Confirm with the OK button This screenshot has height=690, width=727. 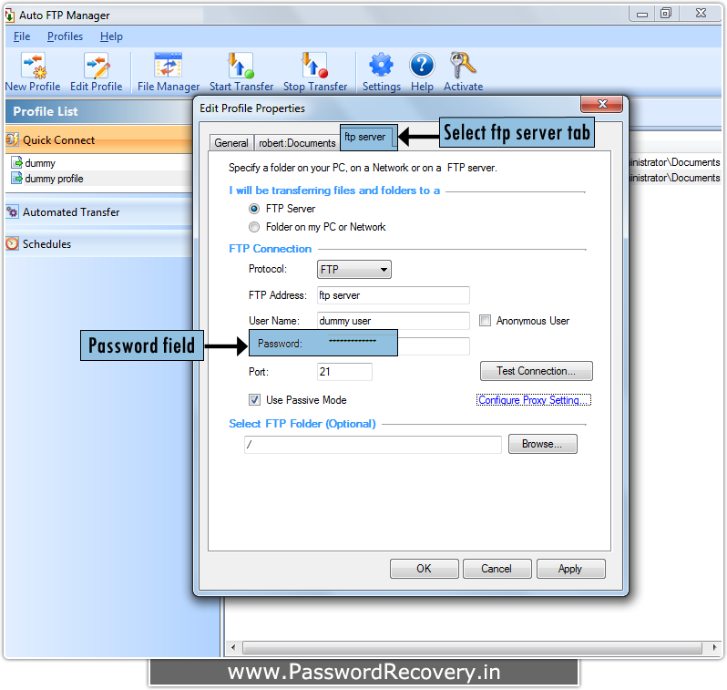[x=425, y=569]
